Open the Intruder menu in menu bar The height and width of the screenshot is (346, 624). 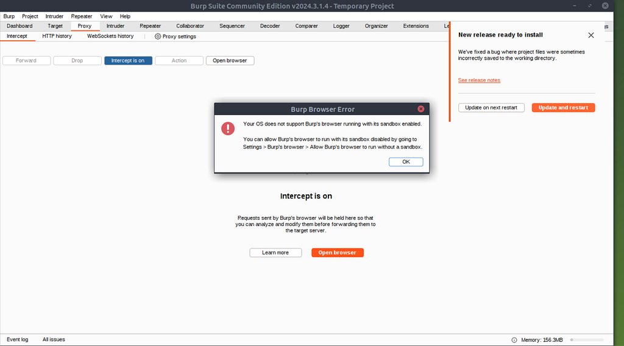point(54,16)
